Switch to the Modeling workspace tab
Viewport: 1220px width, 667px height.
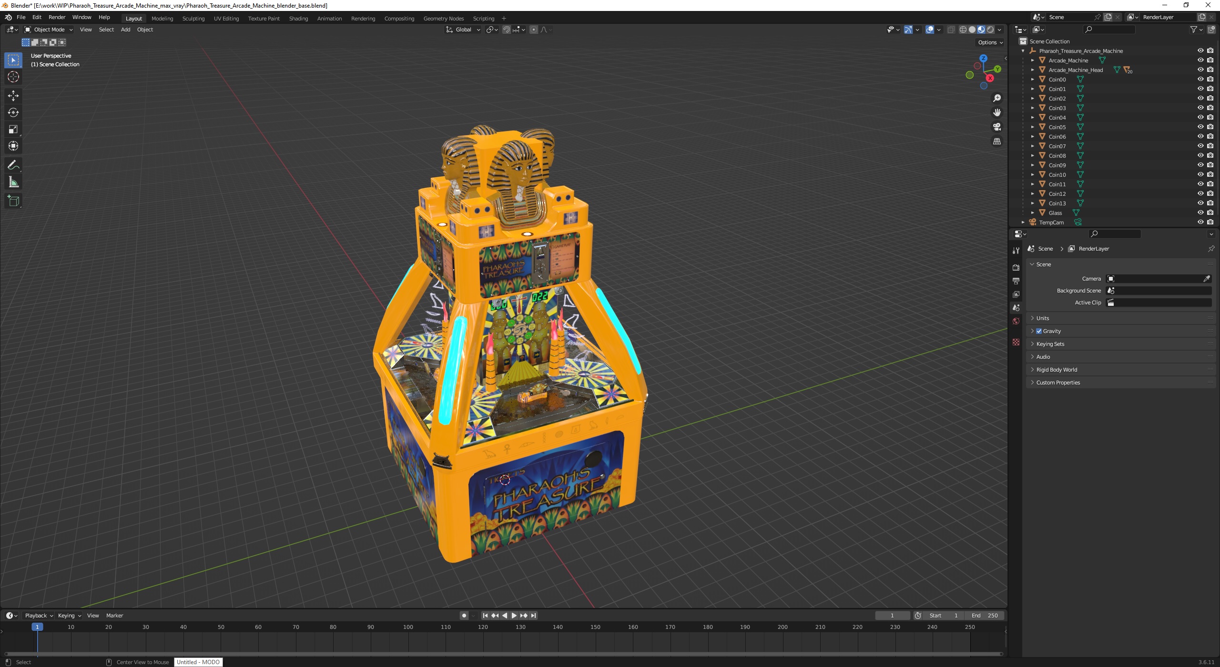[x=162, y=19]
